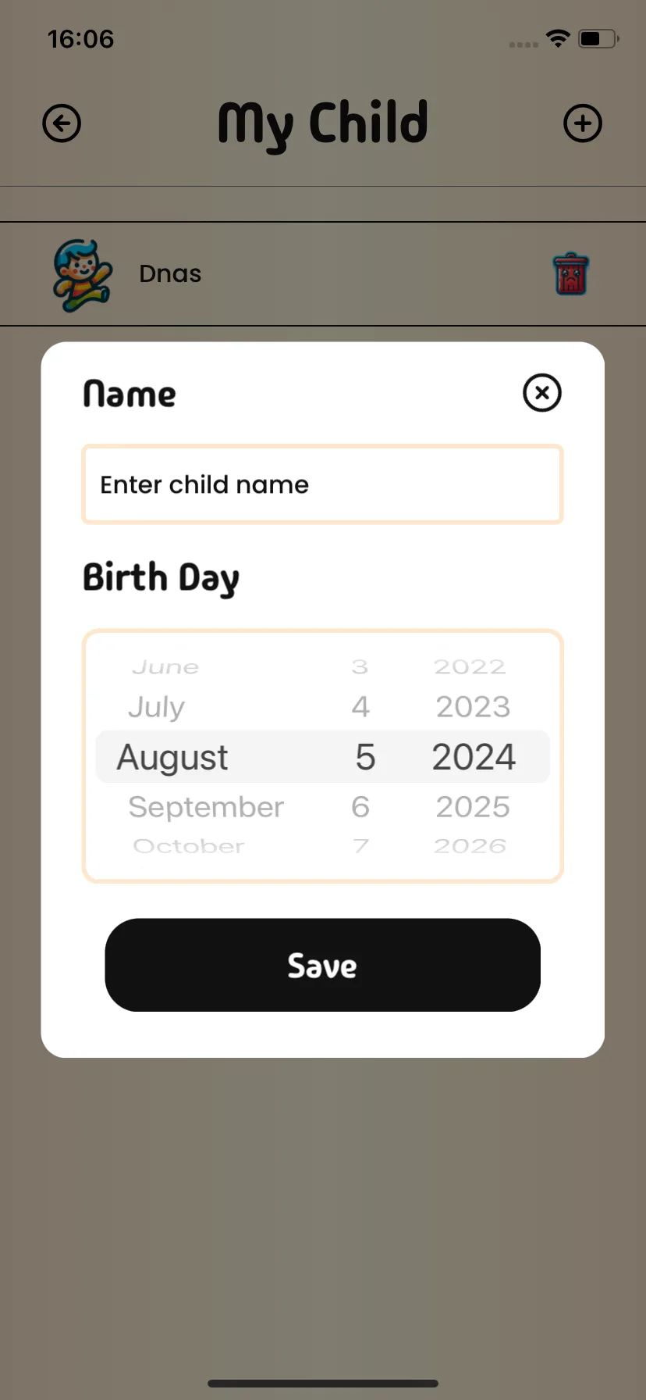Viewport: 646px width, 1400px height.
Task: Select September in the month picker
Action: tap(206, 807)
